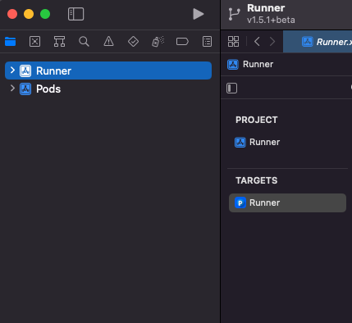Expand the Pods project in navigator
This screenshot has width=352, height=323.
pyautogui.click(x=12, y=89)
